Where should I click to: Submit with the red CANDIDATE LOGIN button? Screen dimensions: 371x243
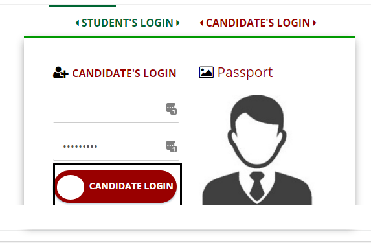[x=116, y=187]
